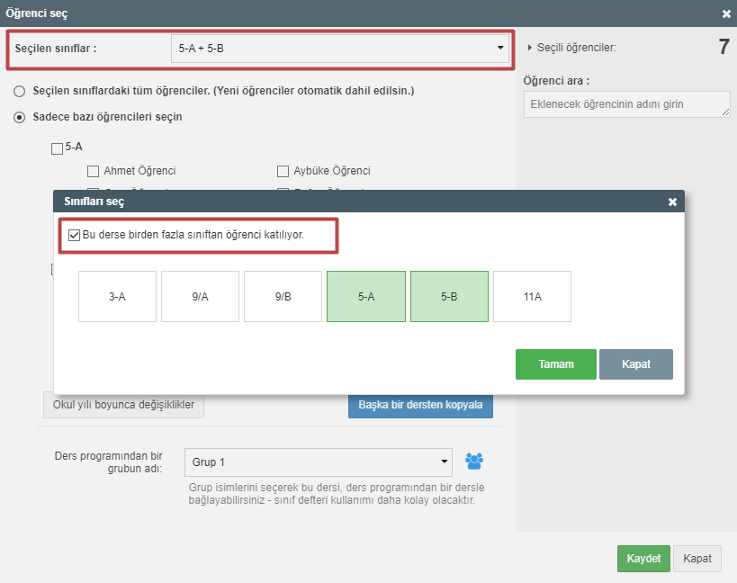The height and width of the screenshot is (583, 737).
Task: Choose Sadece bazı öğrencileri seçin radio
Action: click(19, 117)
